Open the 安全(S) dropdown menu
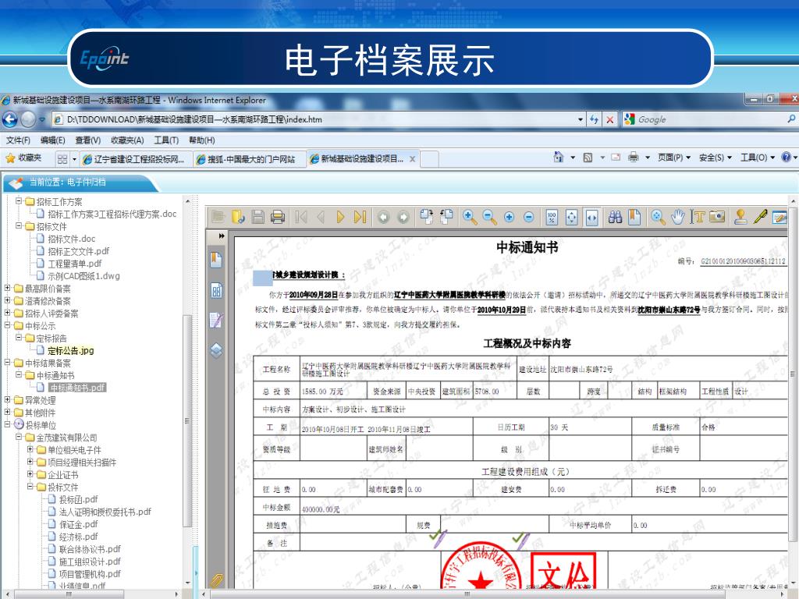Screen dimensions: 799x599 [x=715, y=158]
